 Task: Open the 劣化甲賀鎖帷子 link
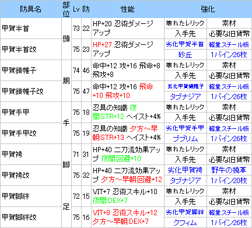185,86
